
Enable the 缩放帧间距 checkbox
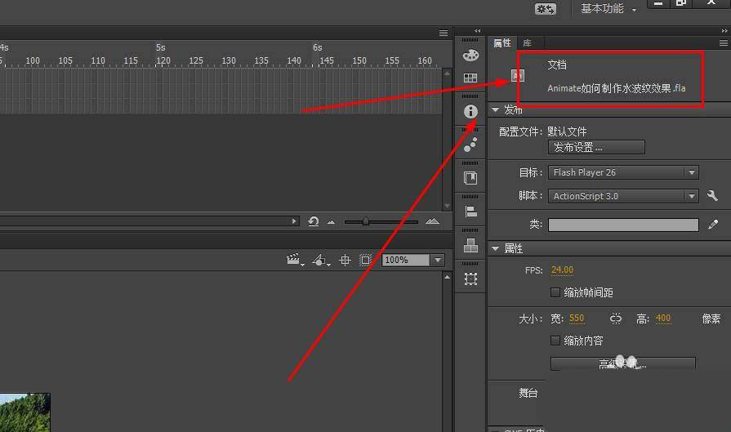point(555,292)
